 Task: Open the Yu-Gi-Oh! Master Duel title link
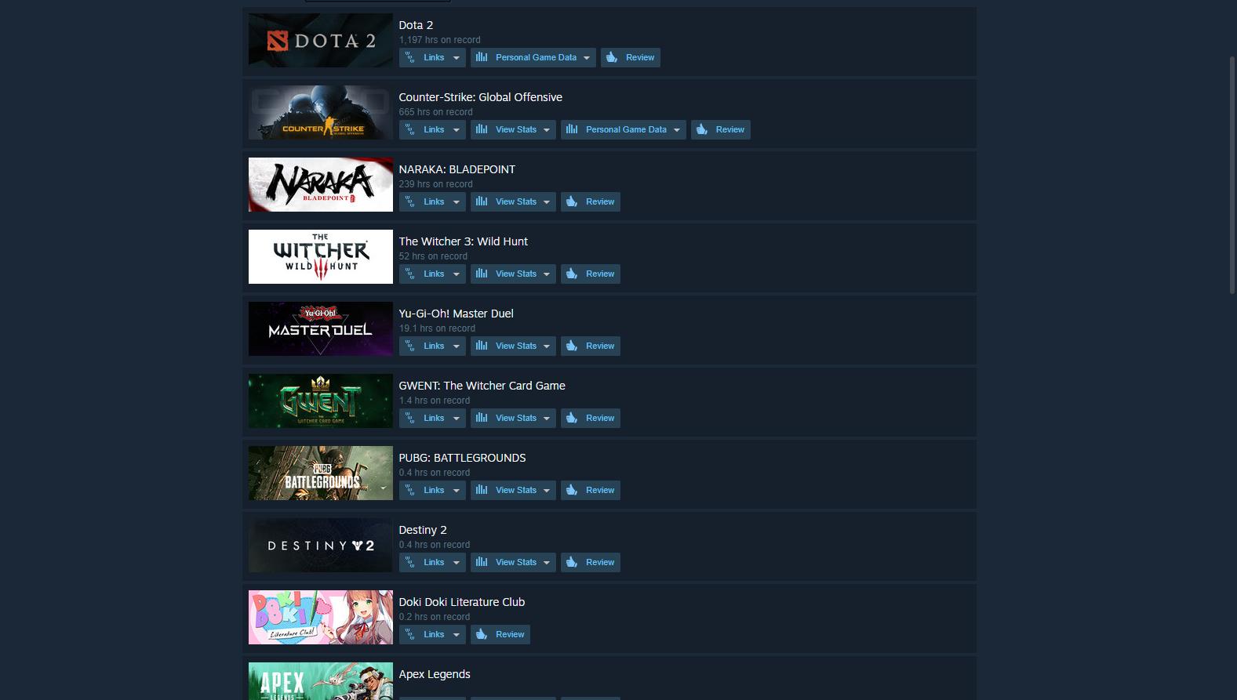click(456, 314)
